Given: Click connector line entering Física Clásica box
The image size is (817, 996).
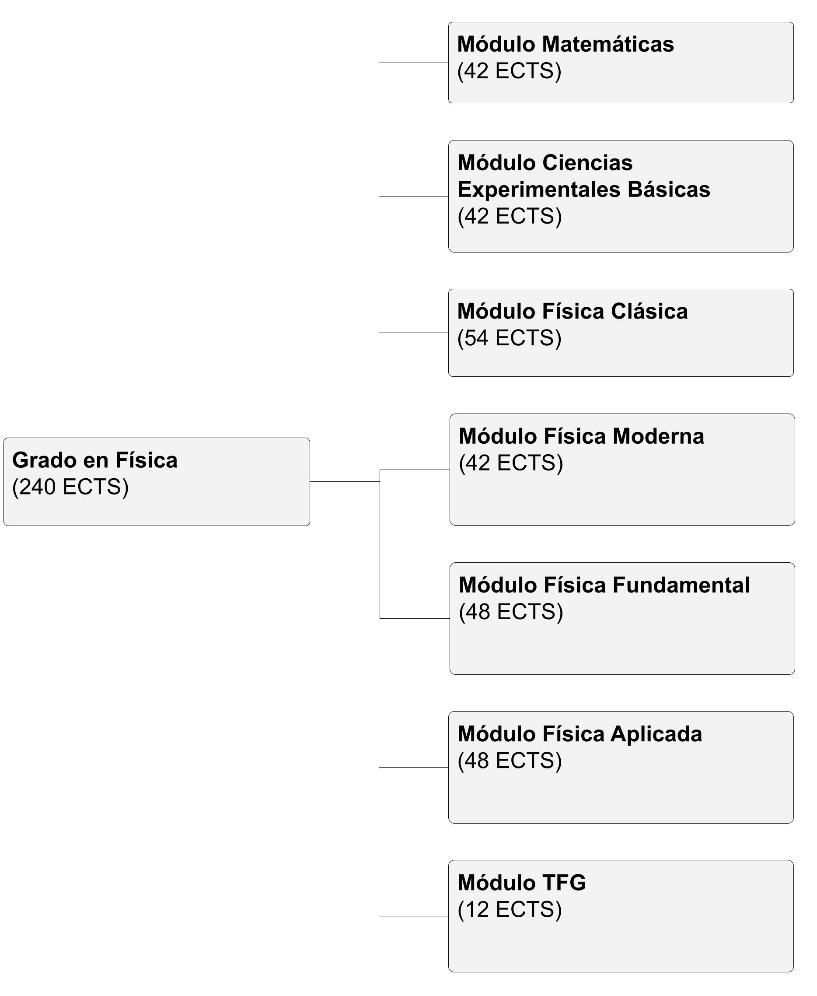Looking at the screenshot, I should 414,333.
